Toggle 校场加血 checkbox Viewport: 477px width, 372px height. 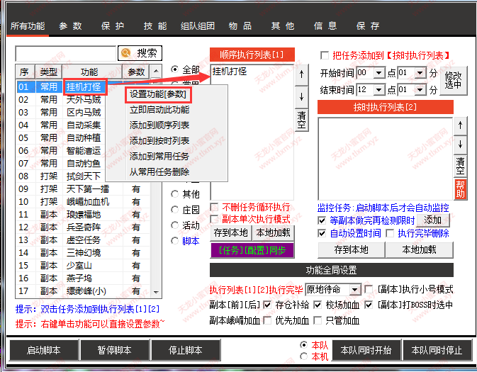coord(318,305)
